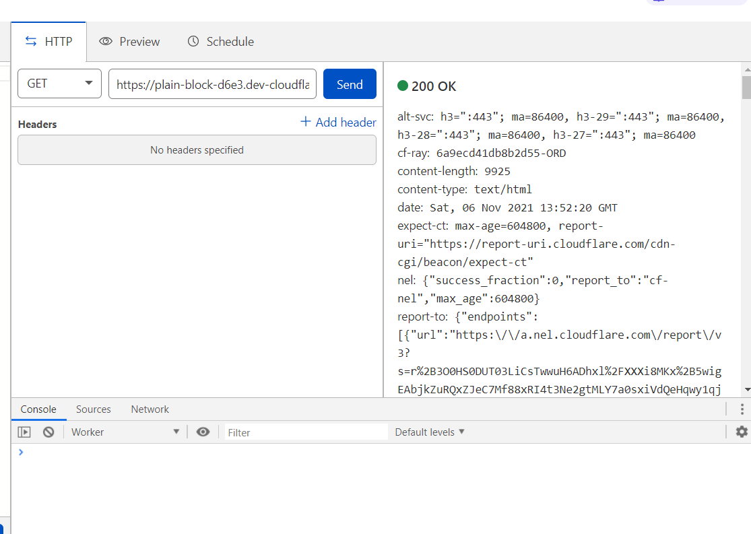This screenshot has height=534, width=751.
Task: Open the Worker context dropdown
Action: [x=125, y=432]
